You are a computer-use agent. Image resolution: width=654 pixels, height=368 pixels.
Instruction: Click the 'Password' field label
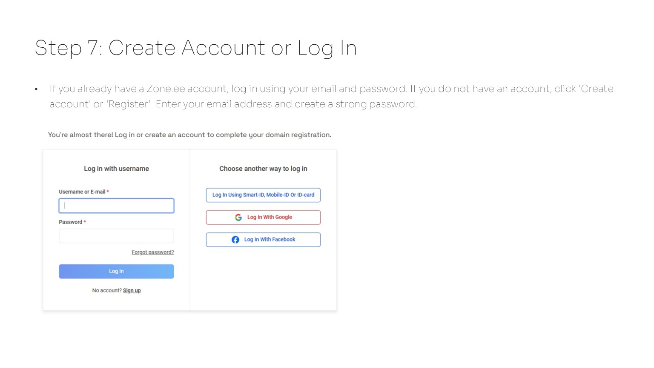70,222
